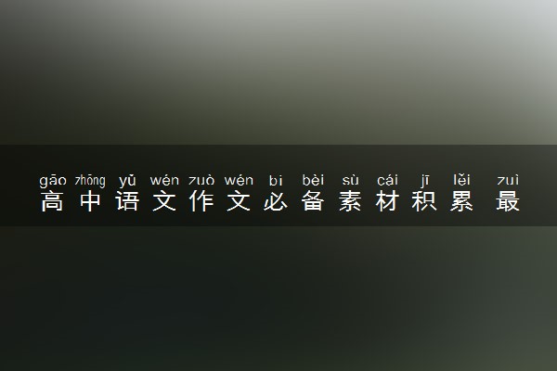The image size is (557, 371).
Task: Select the pinyin label sù
Action: 350,180
